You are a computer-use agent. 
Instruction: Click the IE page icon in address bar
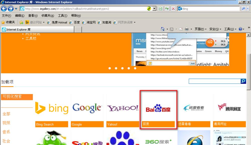[x=22, y=8]
